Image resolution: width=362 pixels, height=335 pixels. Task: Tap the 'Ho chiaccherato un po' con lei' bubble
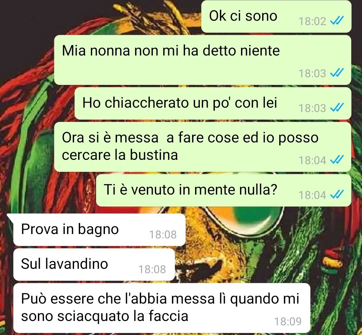(213, 103)
